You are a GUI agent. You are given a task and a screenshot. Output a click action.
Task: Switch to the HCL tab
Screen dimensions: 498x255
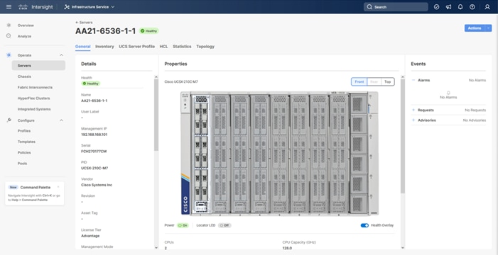(163, 47)
